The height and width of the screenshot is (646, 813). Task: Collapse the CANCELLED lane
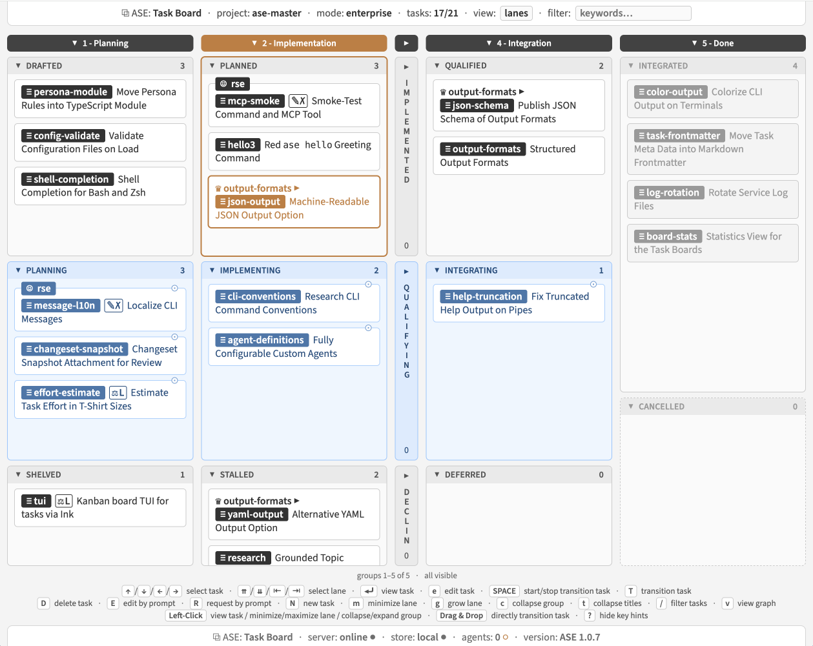pyautogui.click(x=631, y=407)
